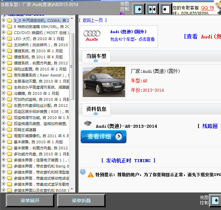The width and height of the screenshot is (221, 210).
Task: Expand 后座区娱乐视听装置 (RSE) node
Action: 3,111
